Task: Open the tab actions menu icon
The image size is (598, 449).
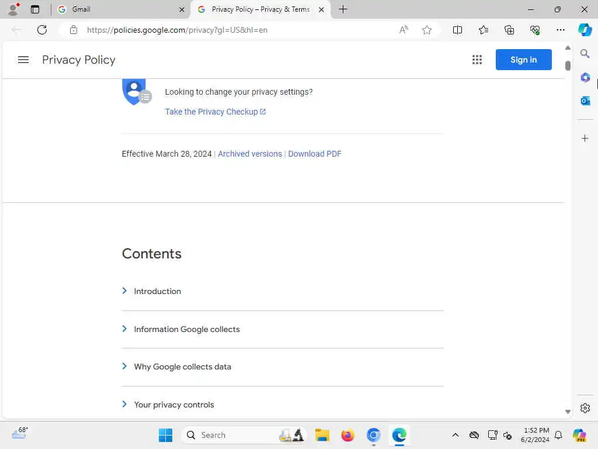Action: (35, 9)
